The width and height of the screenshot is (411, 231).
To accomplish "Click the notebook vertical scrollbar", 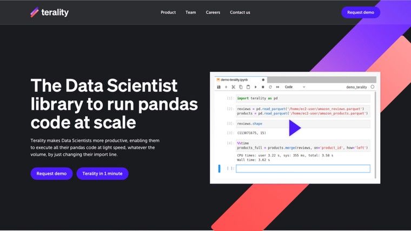I will (x=375, y=135).
